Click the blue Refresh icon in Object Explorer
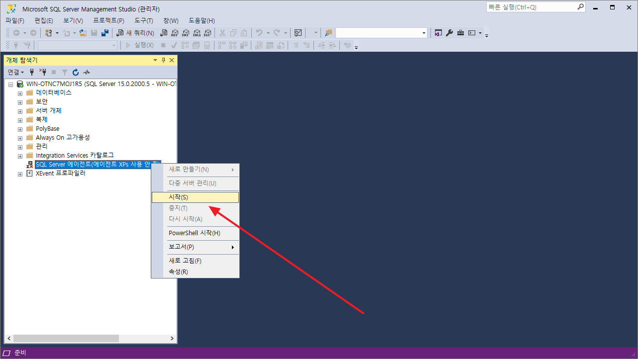638x359 pixels. pos(76,72)
